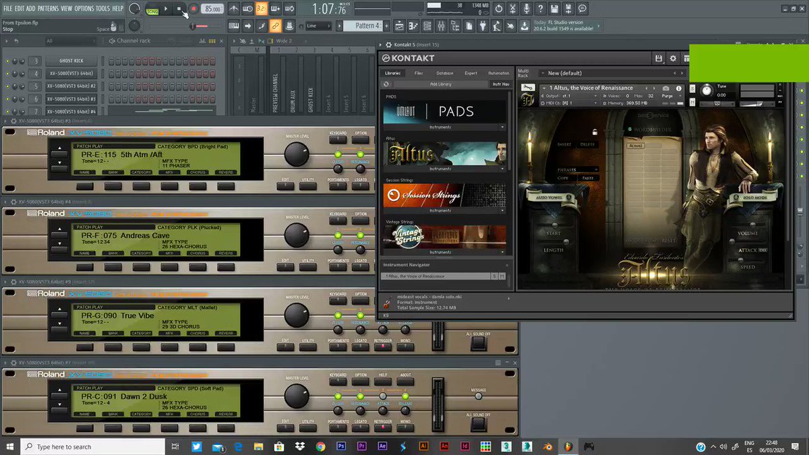
Task: Toggle Instr Nav button in Kontakt
Action: click(501, 84)
